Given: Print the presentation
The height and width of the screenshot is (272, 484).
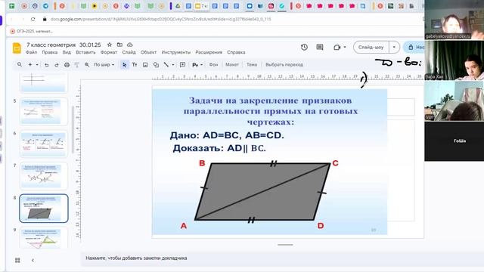Looking at the screenshot, I should 67,65.
